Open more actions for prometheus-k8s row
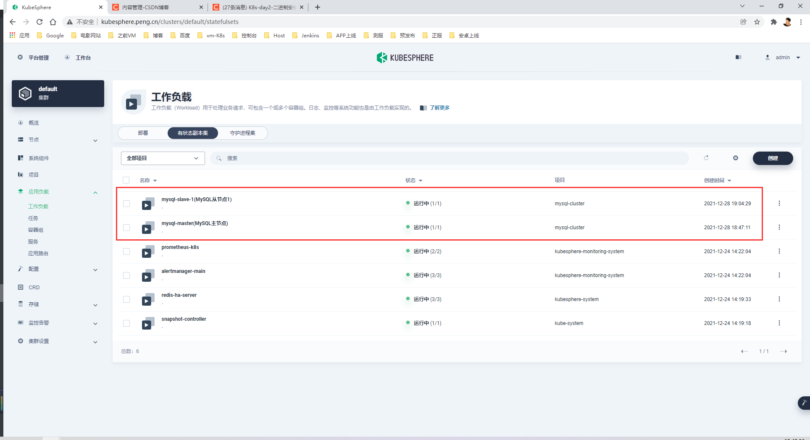Image resolution: width=810 pixels, height=440 pixels. point(779,251)
